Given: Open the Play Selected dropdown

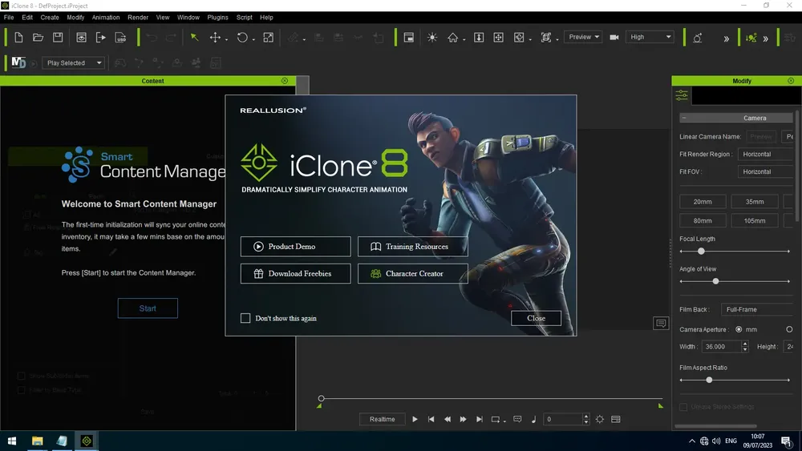Looking at the screenshot, I should (x=73, y=62).
